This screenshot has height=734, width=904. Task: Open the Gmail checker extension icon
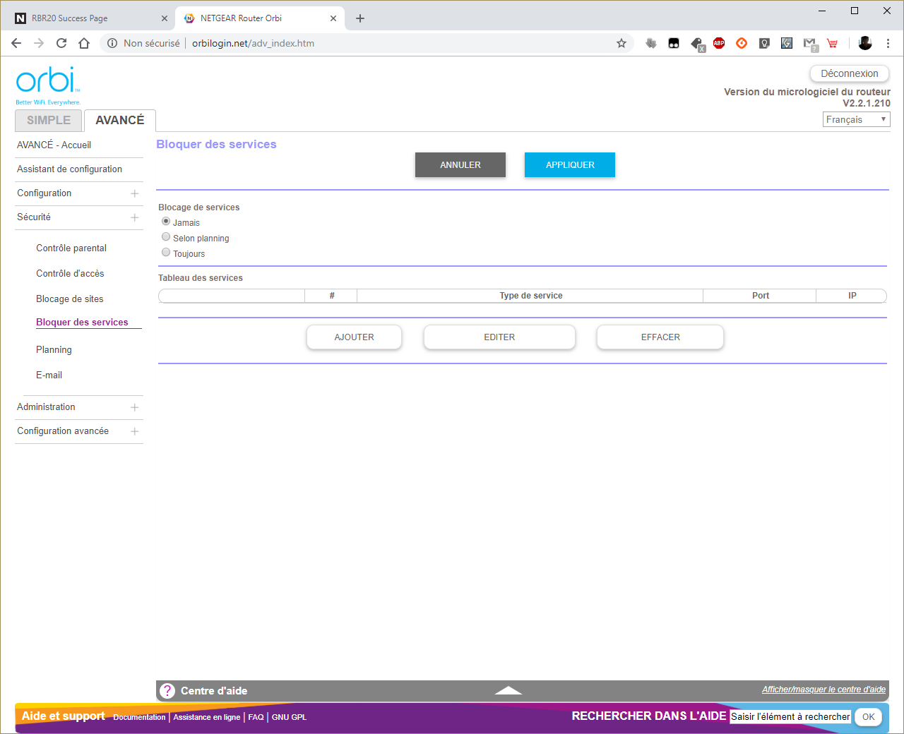(x=810, y=44)
